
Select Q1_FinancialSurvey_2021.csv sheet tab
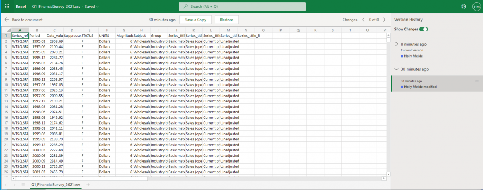55,184
